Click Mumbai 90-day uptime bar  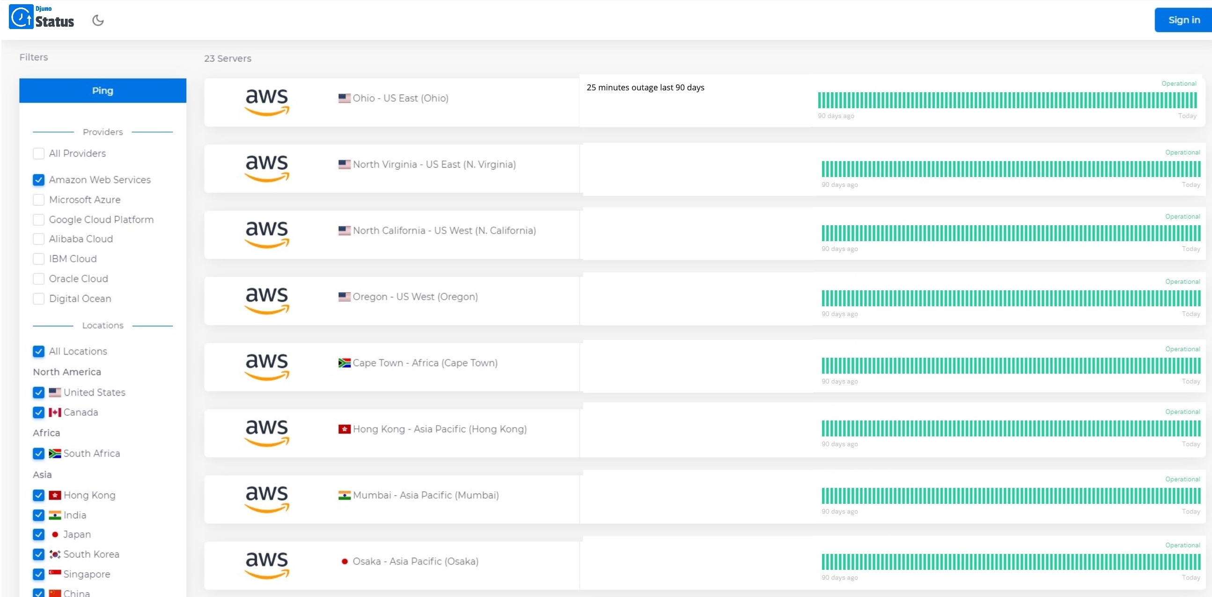[x=1011, y=496]
